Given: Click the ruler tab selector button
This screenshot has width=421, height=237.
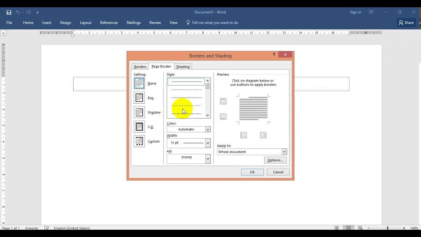Looking at the screenshot, I should click(4, 33).
